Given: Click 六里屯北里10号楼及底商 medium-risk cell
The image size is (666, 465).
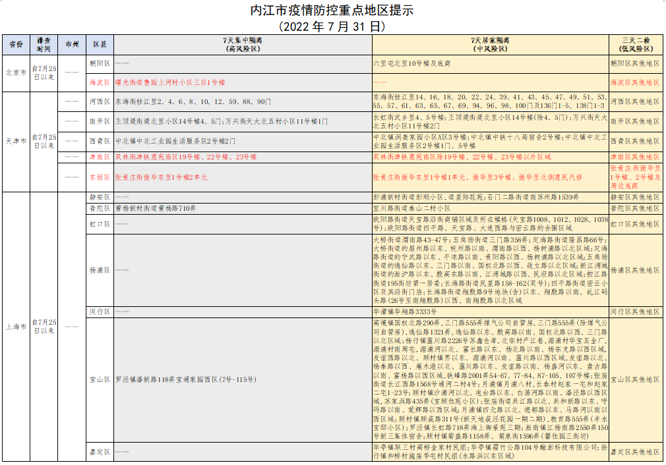Looking at the screenshot, I should [x=412, y=63].
